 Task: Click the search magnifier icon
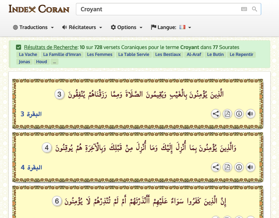(x=254, y=9)
